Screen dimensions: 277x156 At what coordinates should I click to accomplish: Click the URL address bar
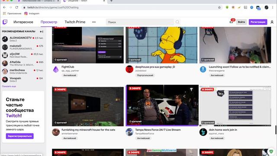click(120, 7)
